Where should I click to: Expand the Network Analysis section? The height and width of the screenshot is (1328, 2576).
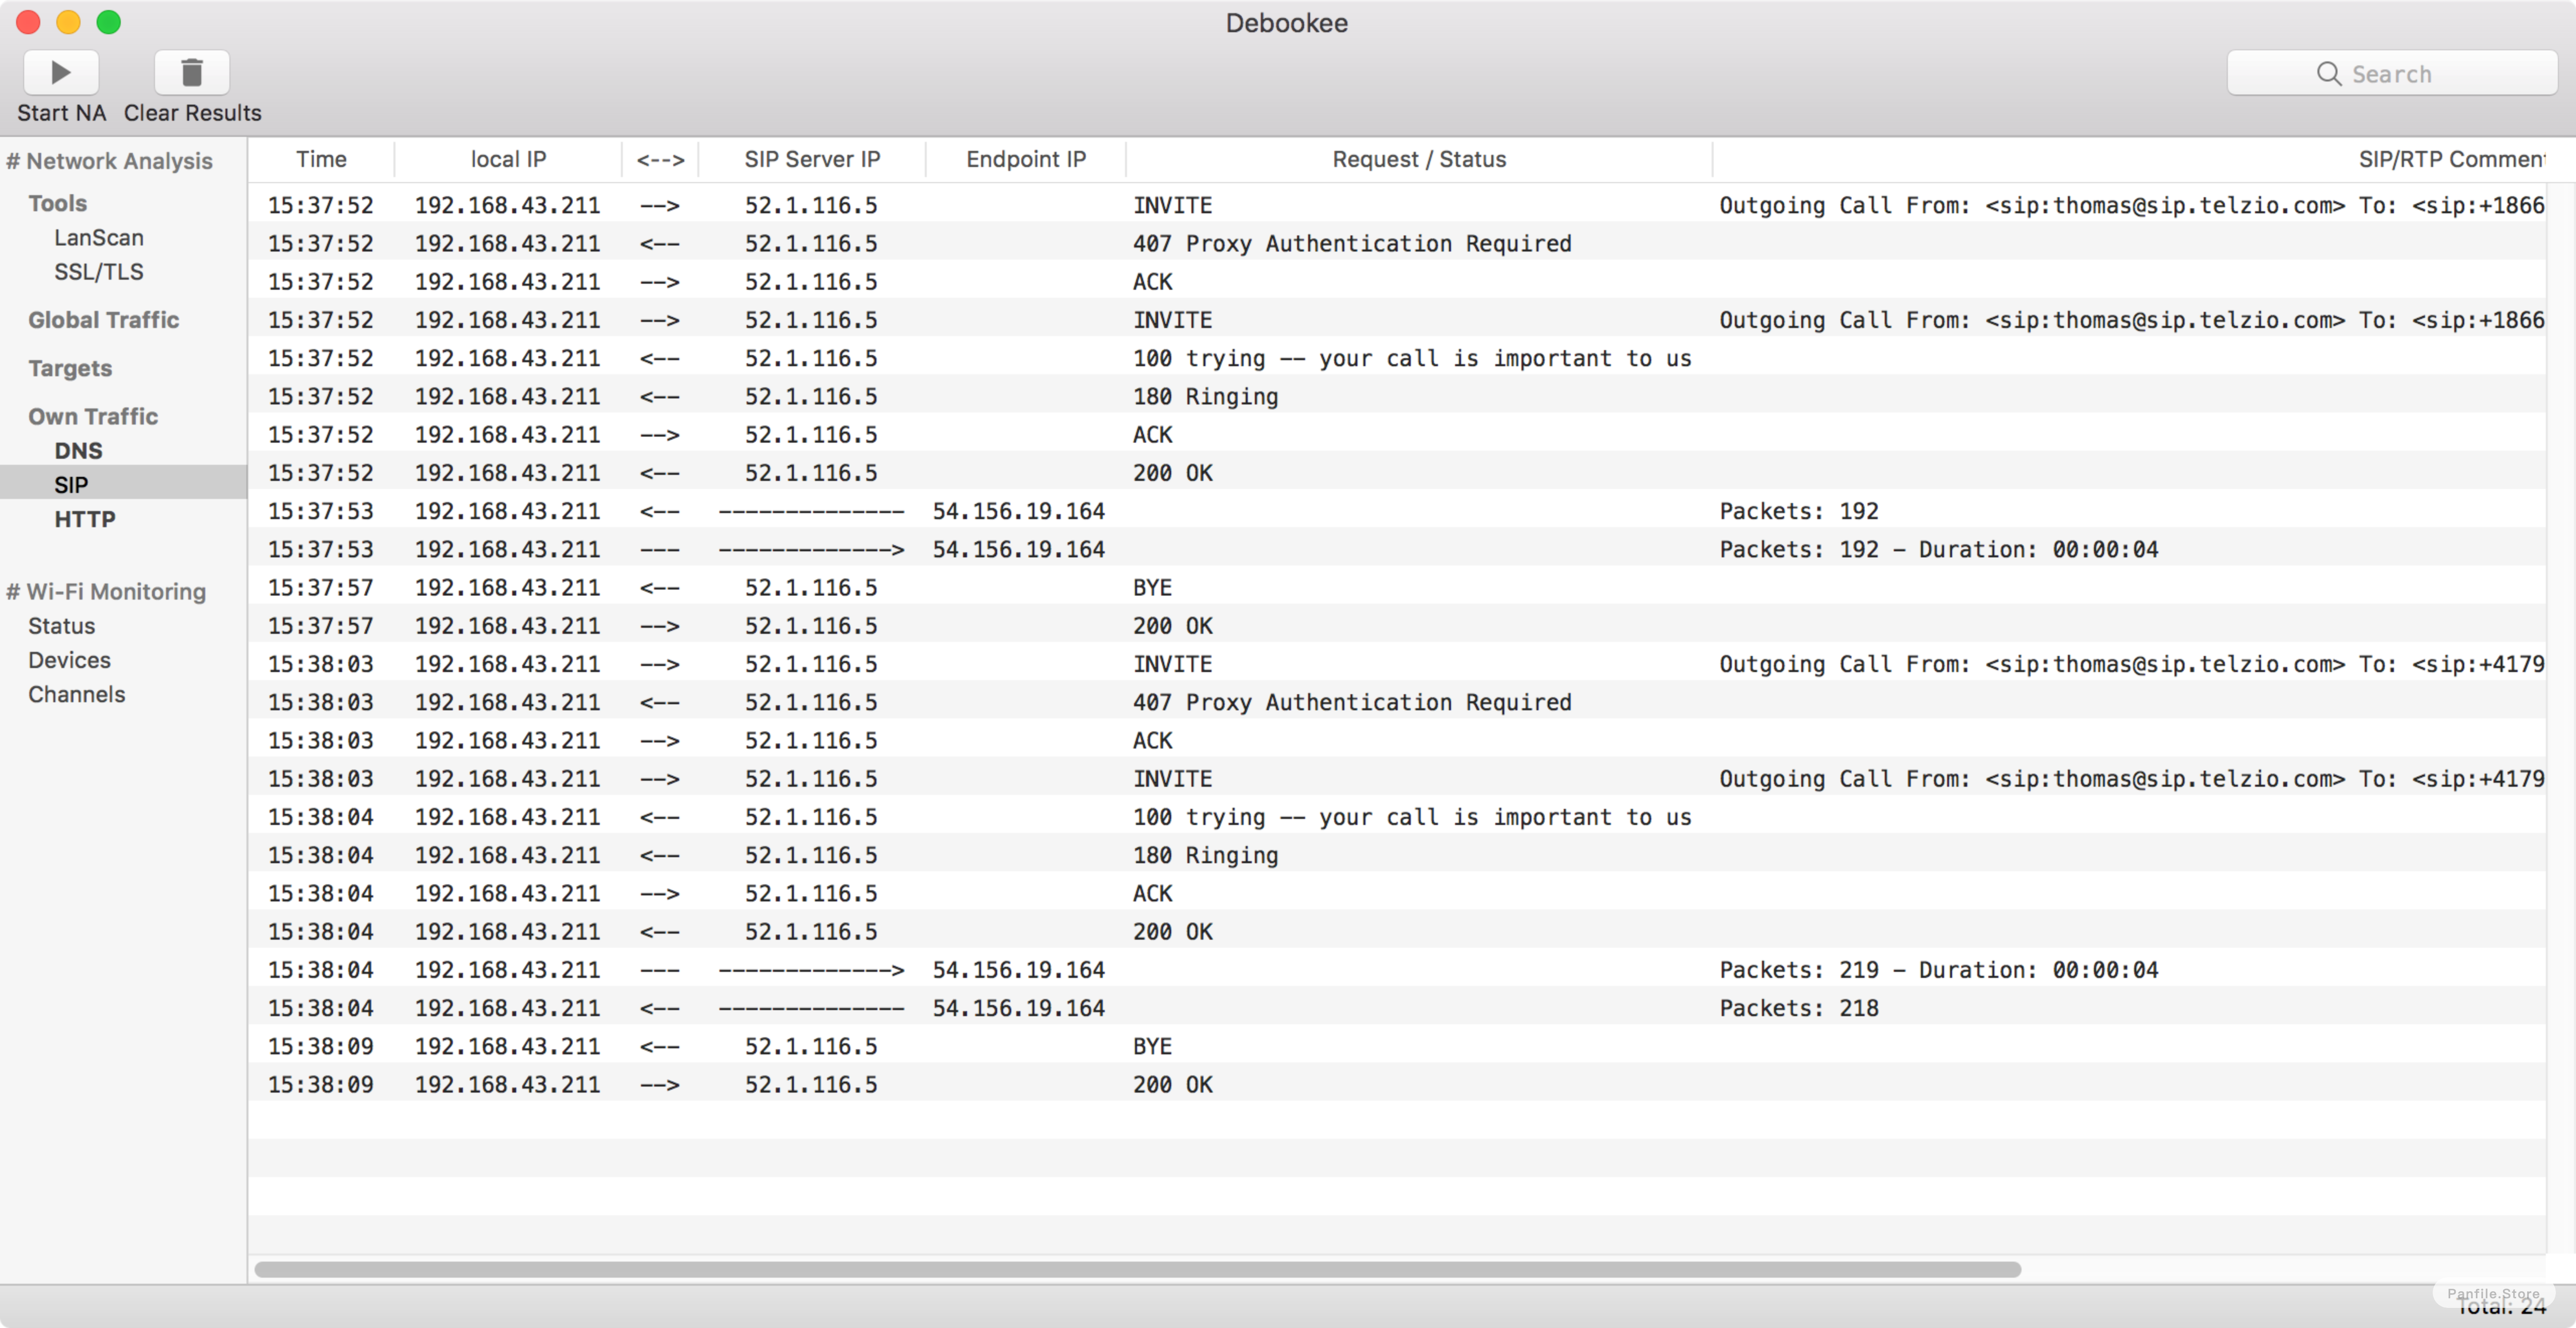[x=114, y=159]
